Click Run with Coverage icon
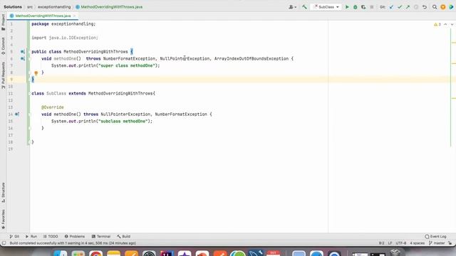Screen dimensions: 456x256 click(363, 7)
